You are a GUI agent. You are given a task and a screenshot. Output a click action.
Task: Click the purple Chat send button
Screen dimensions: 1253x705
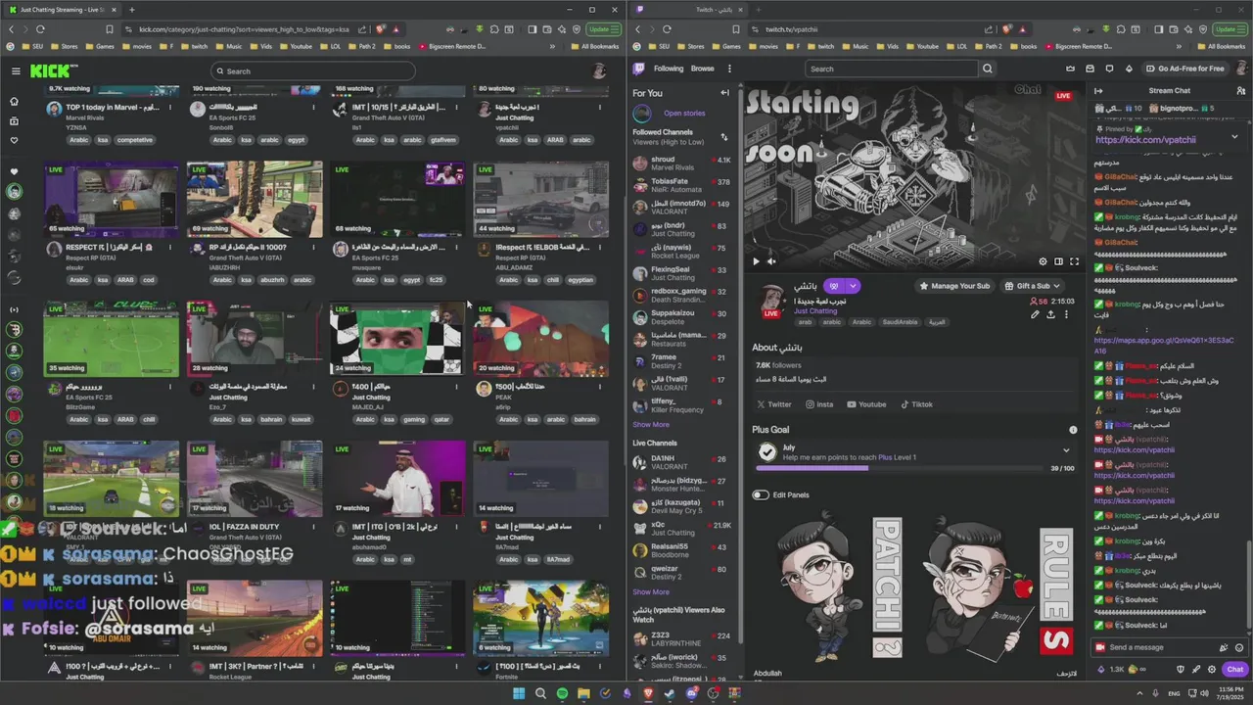click(x=1235, y=670)
